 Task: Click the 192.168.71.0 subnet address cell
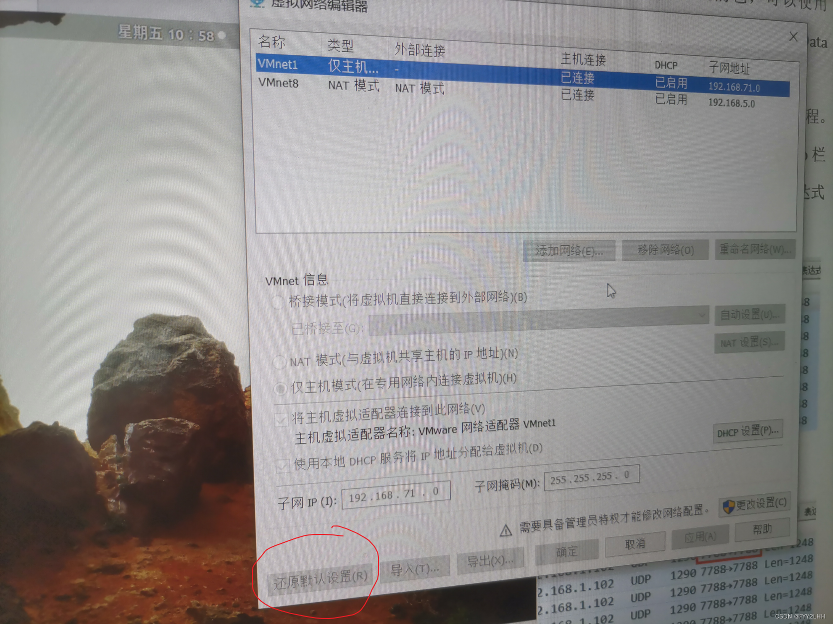pos(734,87)
